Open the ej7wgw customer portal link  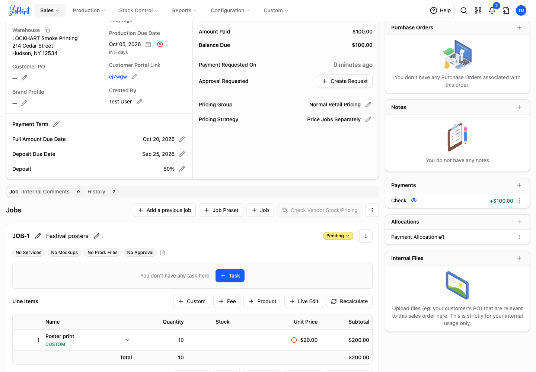point(118,77)
